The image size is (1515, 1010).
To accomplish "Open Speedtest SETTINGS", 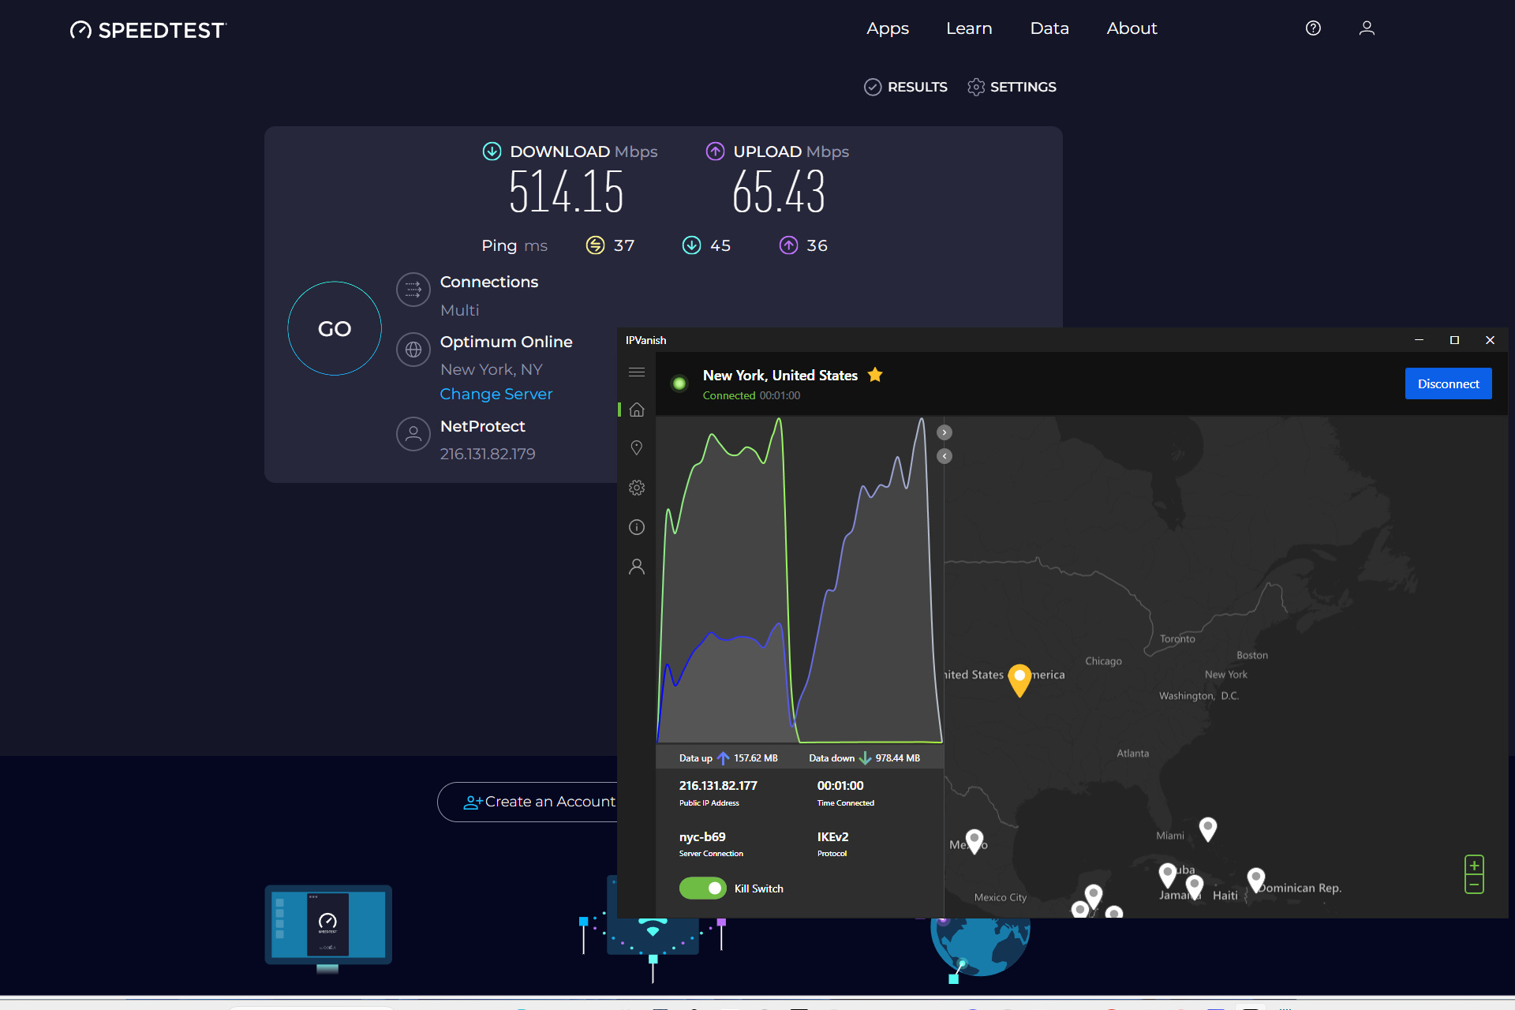I will (x=1012, y=87).
